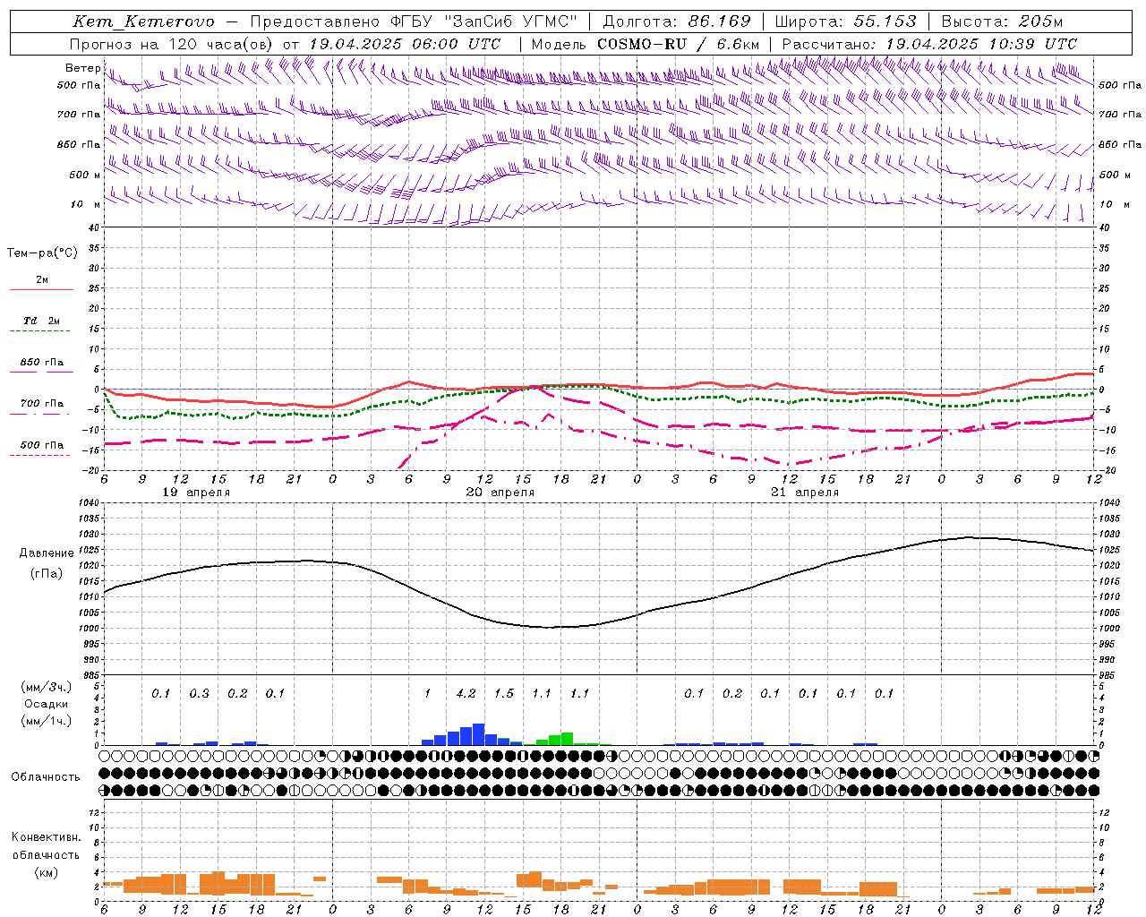Image resolution: width=1146 pixels, height=917 pixels.
Task: Click the 20 апреля date label
Action: pyautogui.click(x=500, y=493)
